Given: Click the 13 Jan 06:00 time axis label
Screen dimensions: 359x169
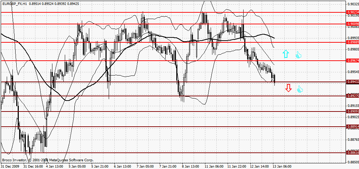Looking at the screenshot, I should coord(282,167).
